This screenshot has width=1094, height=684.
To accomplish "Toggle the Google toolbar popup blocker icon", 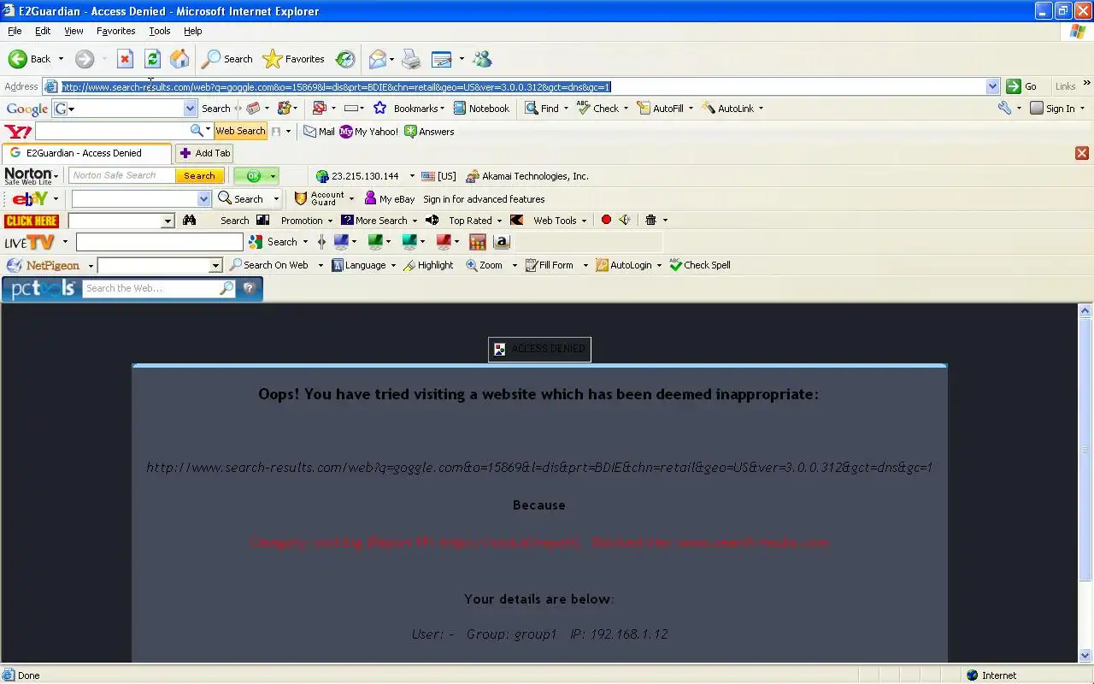I will (x=319, y=109).
